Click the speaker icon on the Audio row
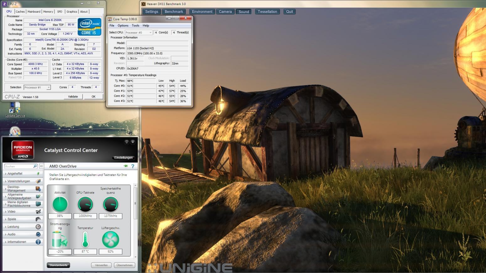The height and width of the screenshot is (273, 486). coord(38,234)
